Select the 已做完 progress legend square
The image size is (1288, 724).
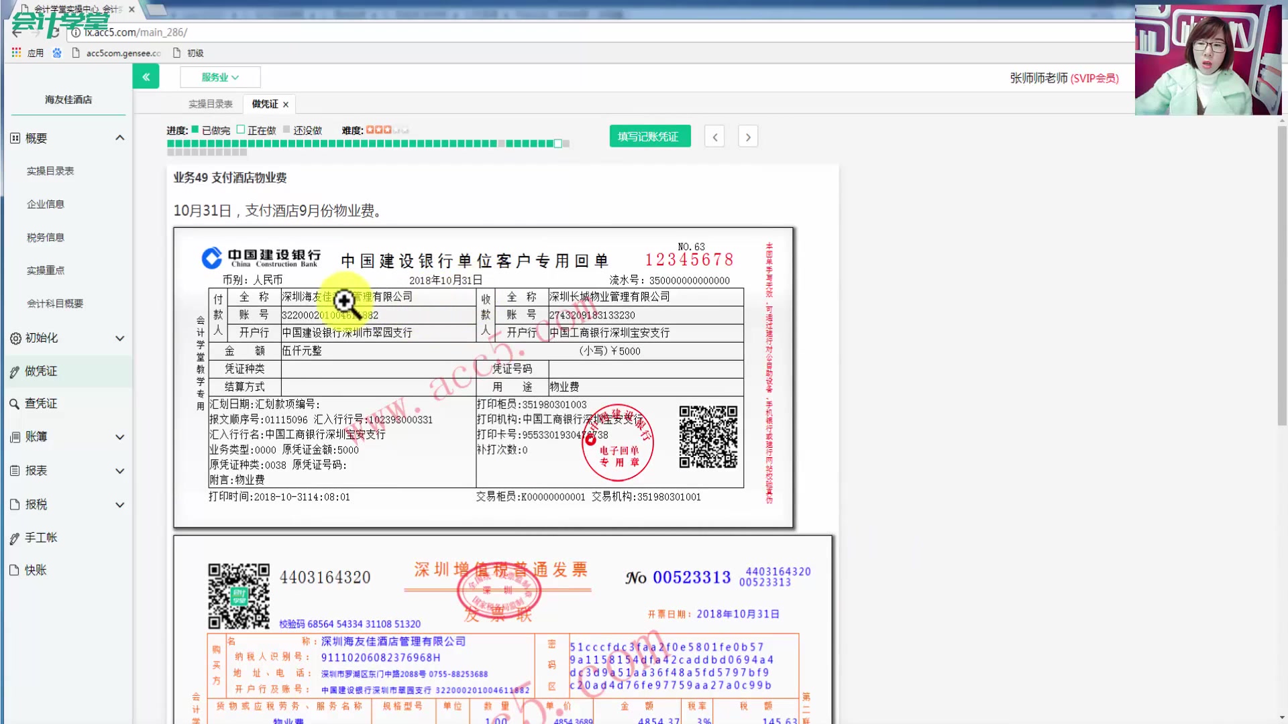click(195, 129)
